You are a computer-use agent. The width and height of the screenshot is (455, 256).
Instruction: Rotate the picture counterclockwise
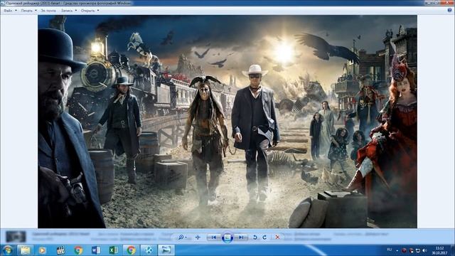click(255, 237)
